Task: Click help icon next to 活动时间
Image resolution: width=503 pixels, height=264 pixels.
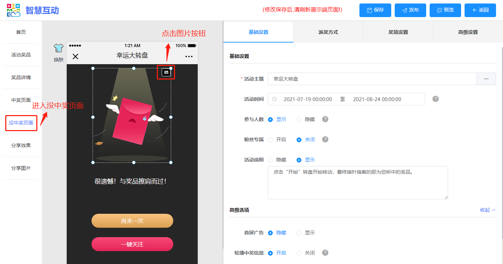Action: (x=435, y=99)
